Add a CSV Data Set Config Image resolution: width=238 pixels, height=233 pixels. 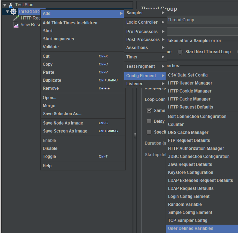202,75
